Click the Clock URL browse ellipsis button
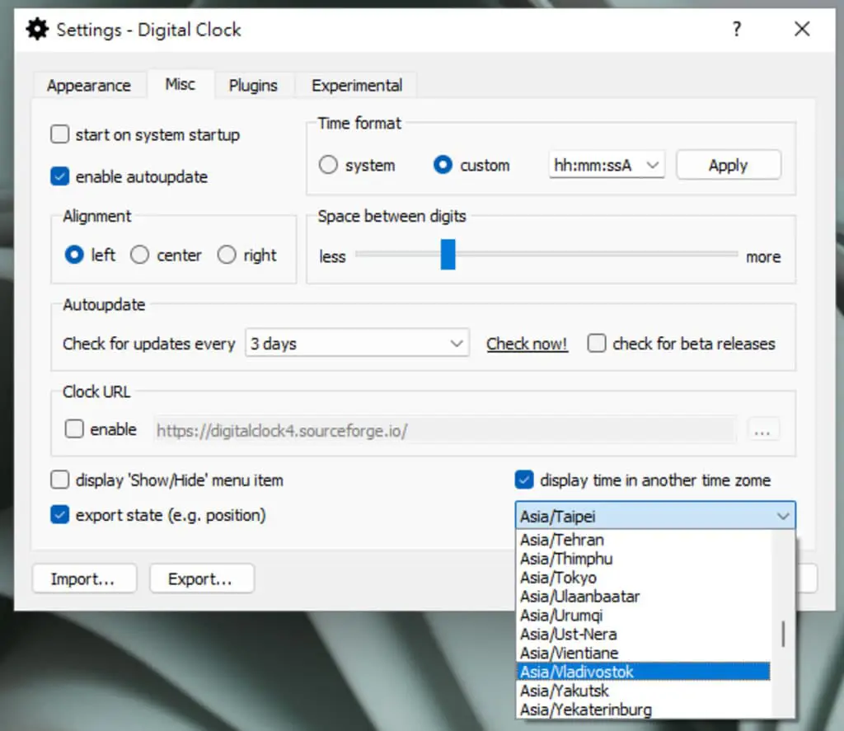The height and width of the screenshot is (731, 844). [762, 431]
